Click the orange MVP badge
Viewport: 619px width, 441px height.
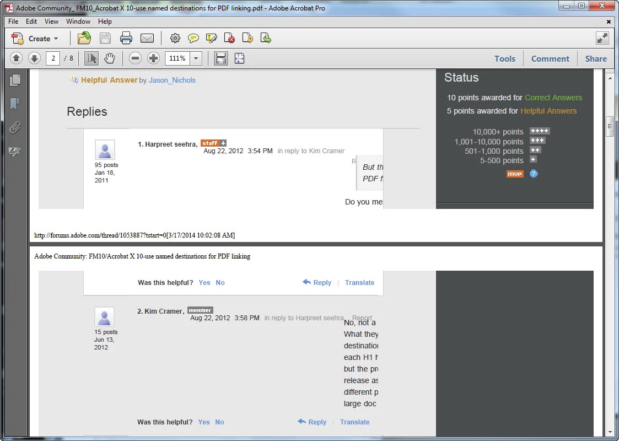[x=515, y=174]
